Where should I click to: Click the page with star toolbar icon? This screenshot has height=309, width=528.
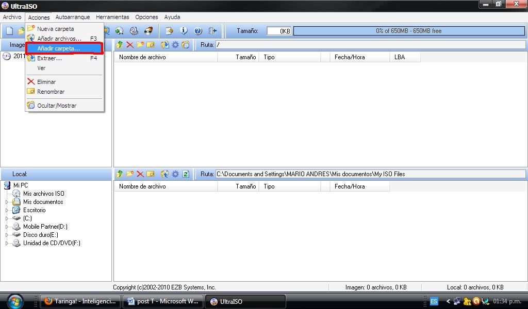pyautogui.click(x=169, y=31)
